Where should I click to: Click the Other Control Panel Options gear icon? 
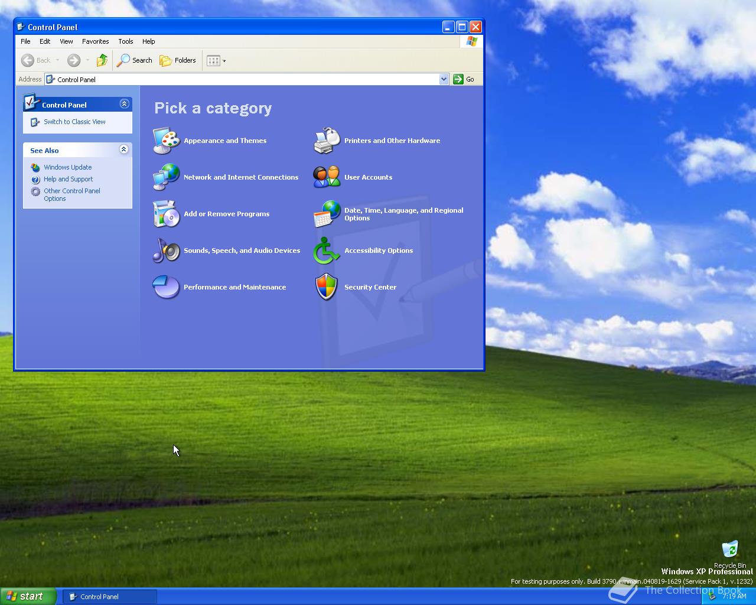tap(35, 191)
